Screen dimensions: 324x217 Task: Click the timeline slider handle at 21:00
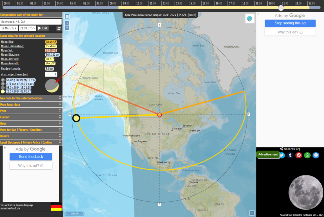click(281, 8)
